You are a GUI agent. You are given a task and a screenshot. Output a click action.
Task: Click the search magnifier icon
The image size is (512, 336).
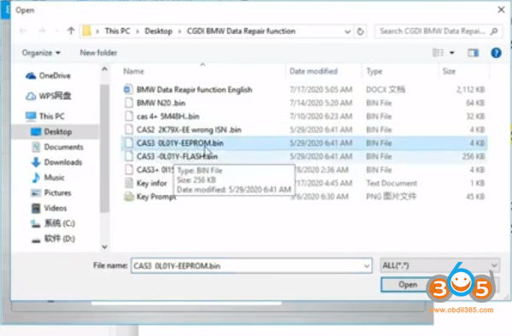(x=495, y=32)
